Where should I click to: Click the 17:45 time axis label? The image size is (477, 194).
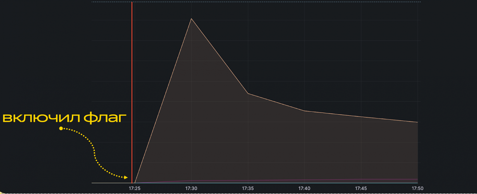click(x=361, y=189)
